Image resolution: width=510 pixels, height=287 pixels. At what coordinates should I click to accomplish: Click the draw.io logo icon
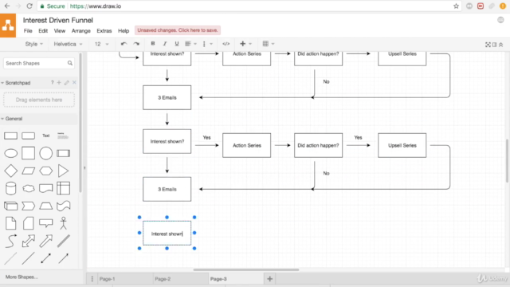point(8,26)
